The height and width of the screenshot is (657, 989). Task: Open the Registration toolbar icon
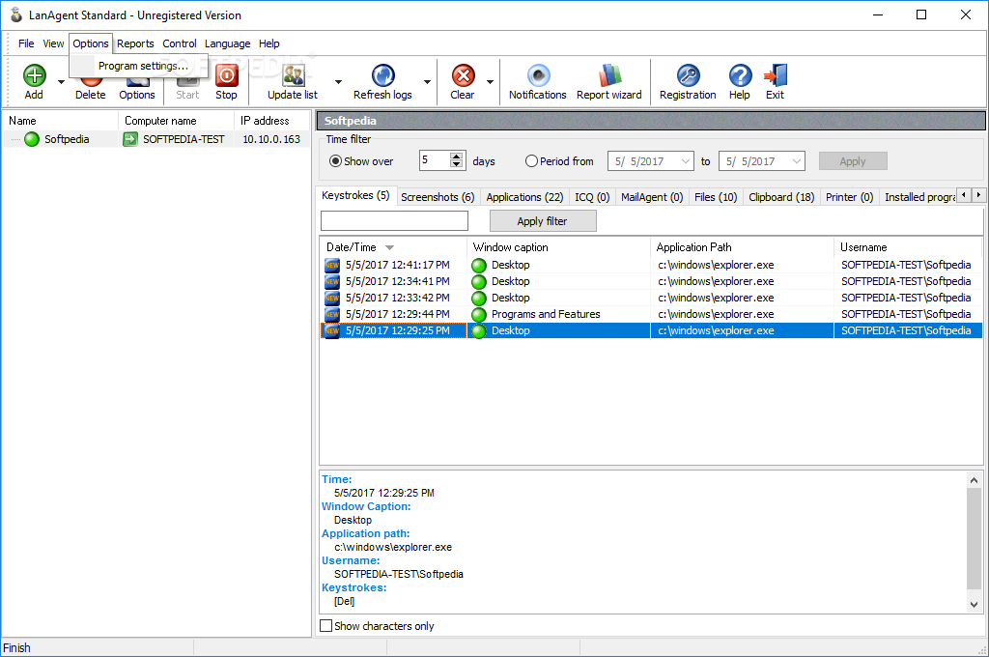point(688,77)
